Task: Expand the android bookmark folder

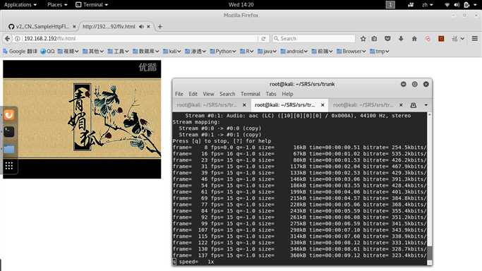Action: pos(294,52)
